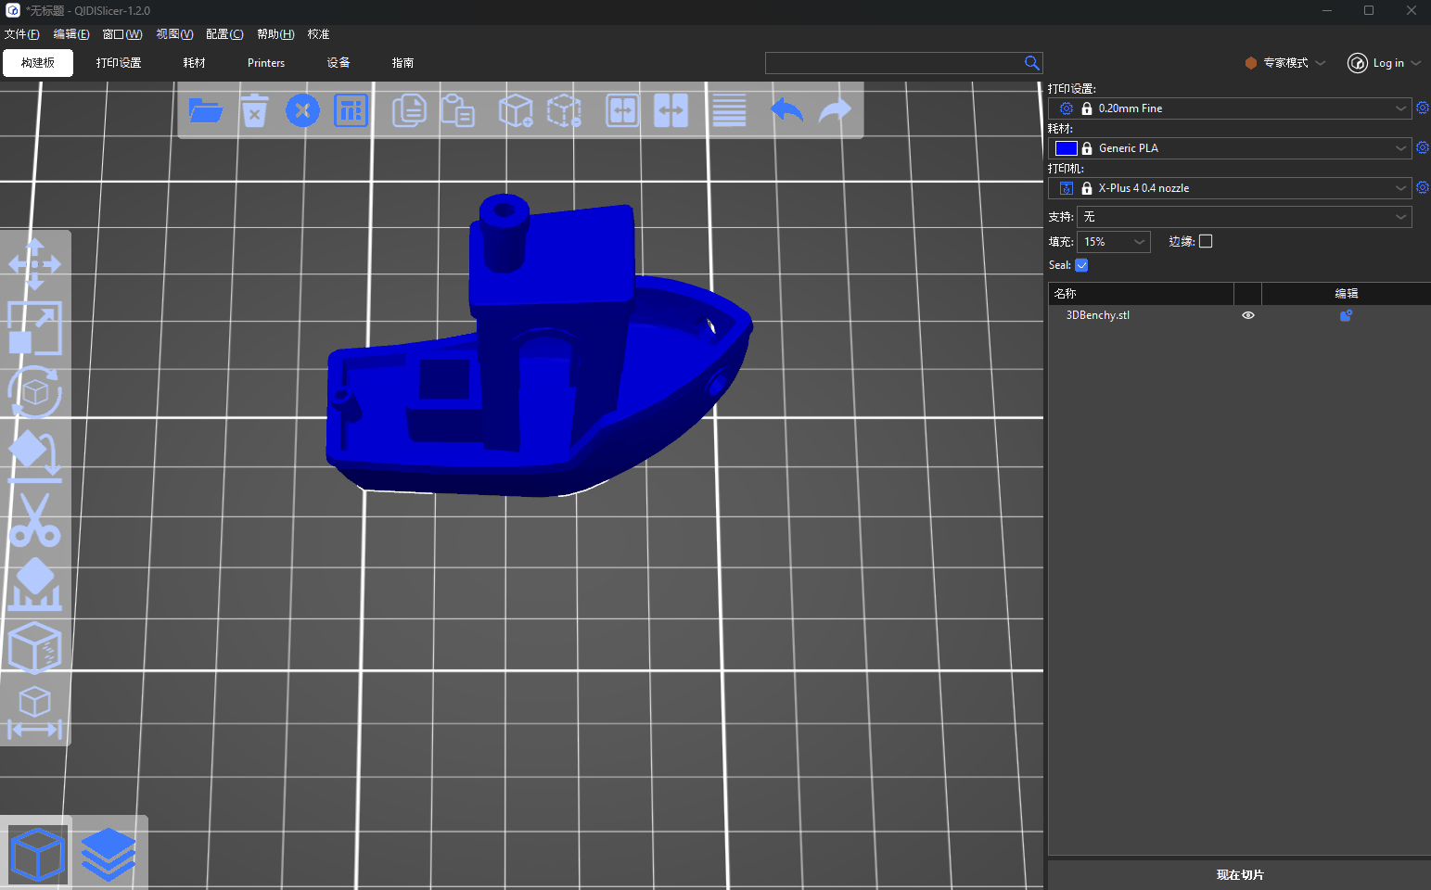This screenshot has width=1431, height=890.
Task: Open the 编辑(E) menu
Action: (x=71, y=34)
